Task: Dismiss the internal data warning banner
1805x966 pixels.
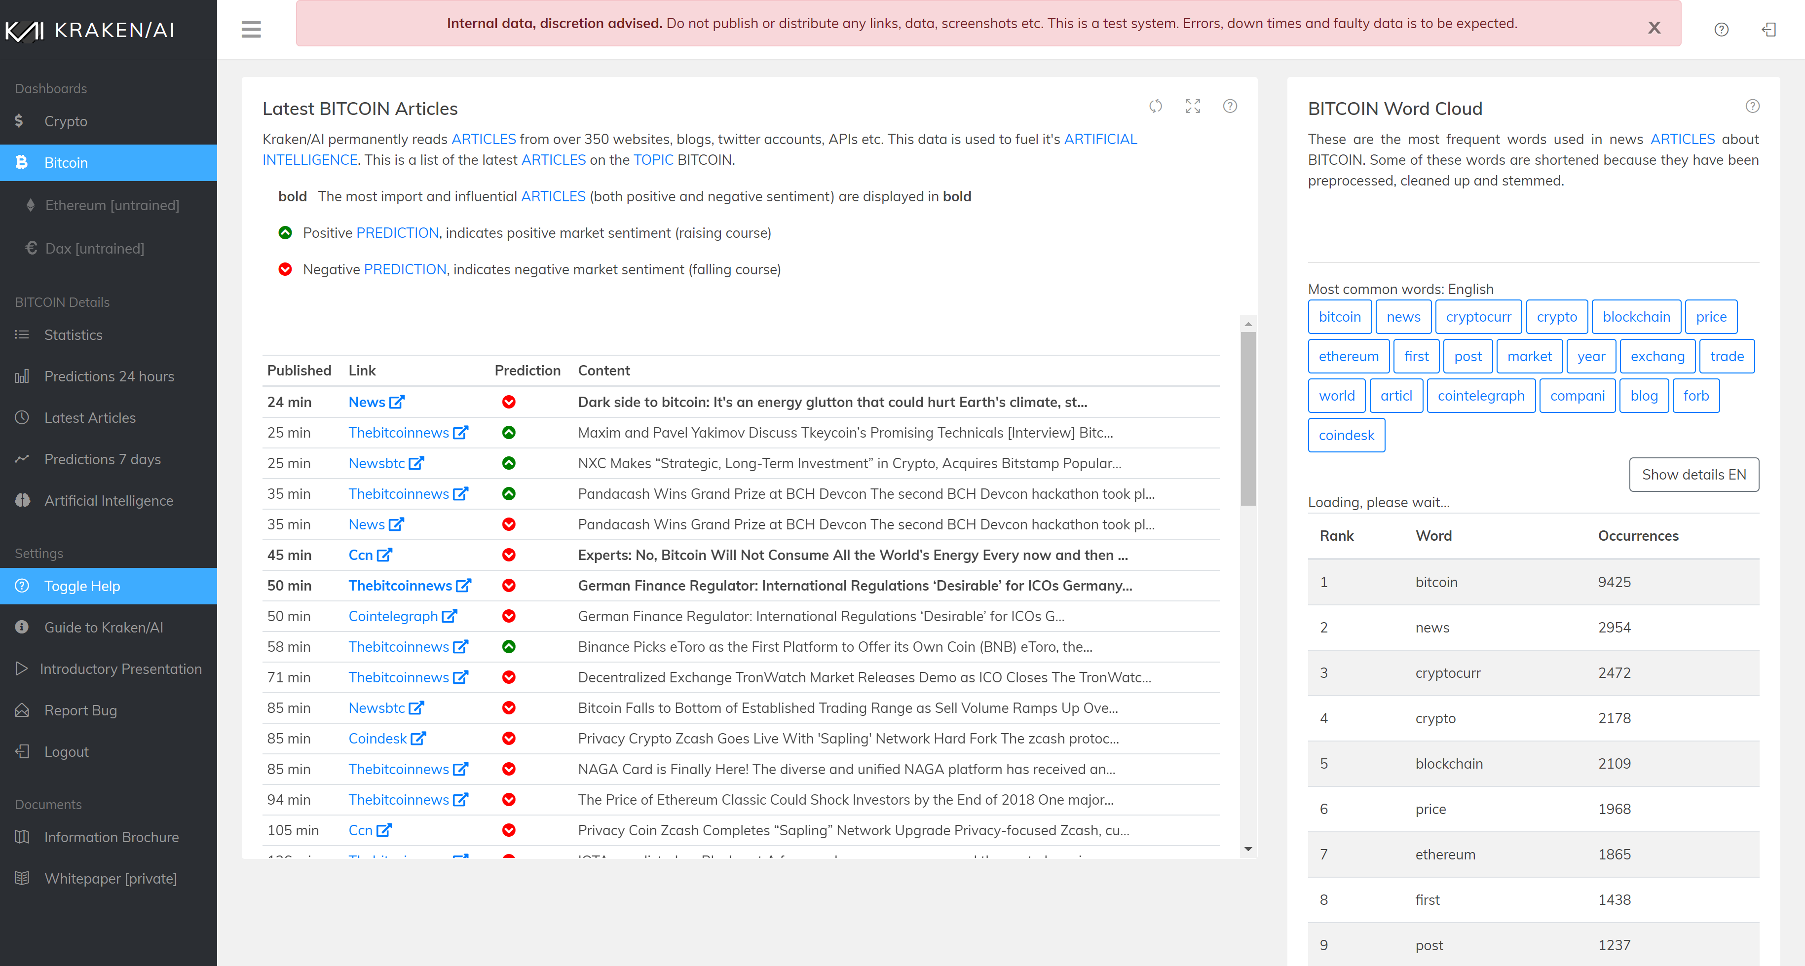Action: point(1654,27)
